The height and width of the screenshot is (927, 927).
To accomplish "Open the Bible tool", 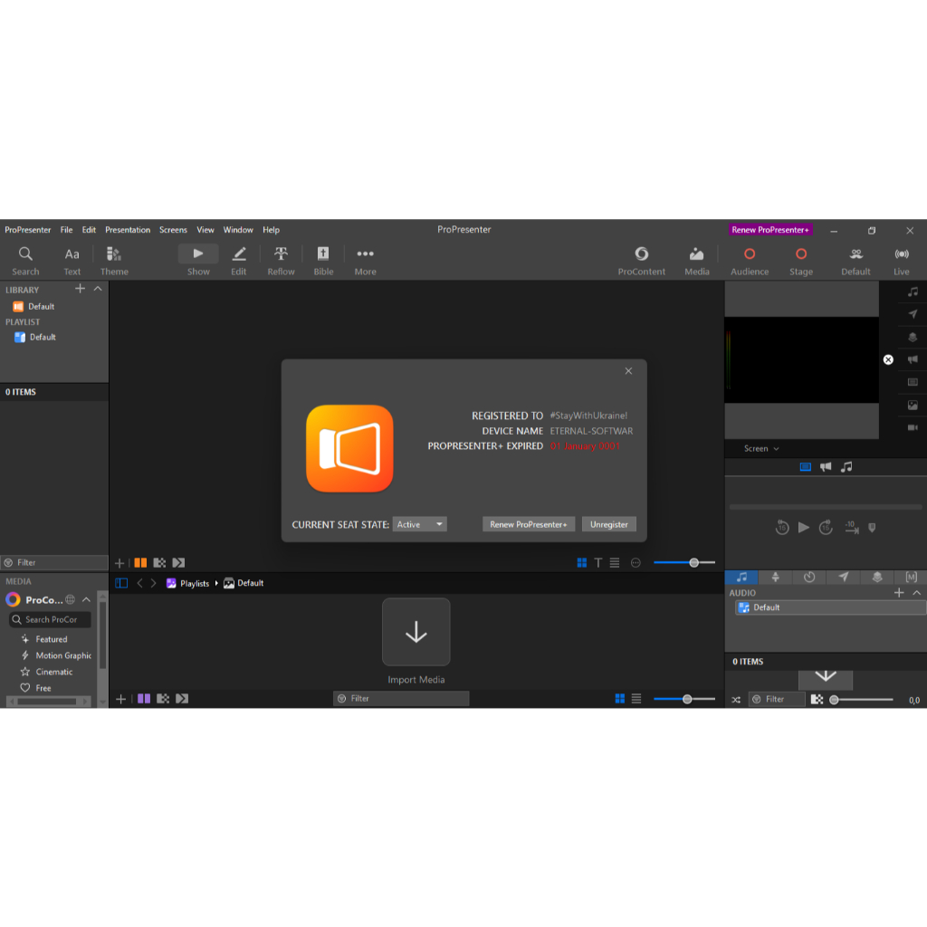I will pos(323,261).
